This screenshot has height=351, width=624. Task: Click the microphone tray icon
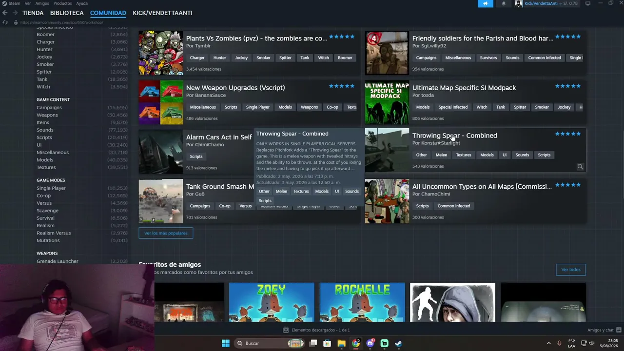point(559,343)
